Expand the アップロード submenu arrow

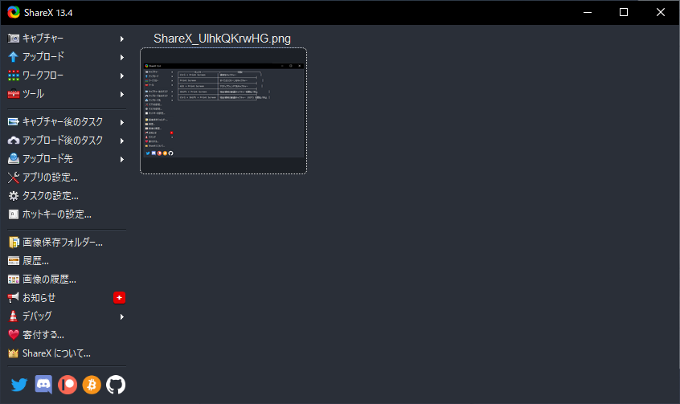coord(122,57)
